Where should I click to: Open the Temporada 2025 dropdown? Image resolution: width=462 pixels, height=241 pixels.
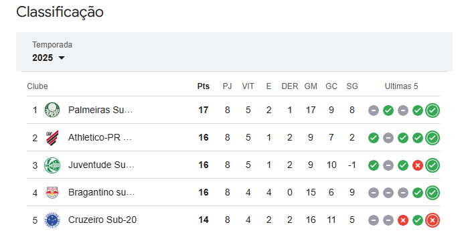(x=49, y=58)
